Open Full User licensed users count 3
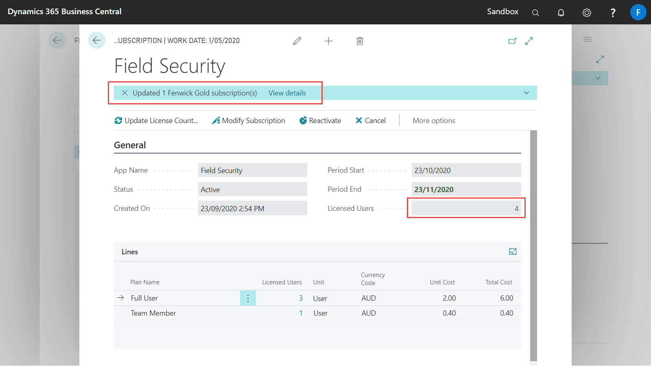 301,298
